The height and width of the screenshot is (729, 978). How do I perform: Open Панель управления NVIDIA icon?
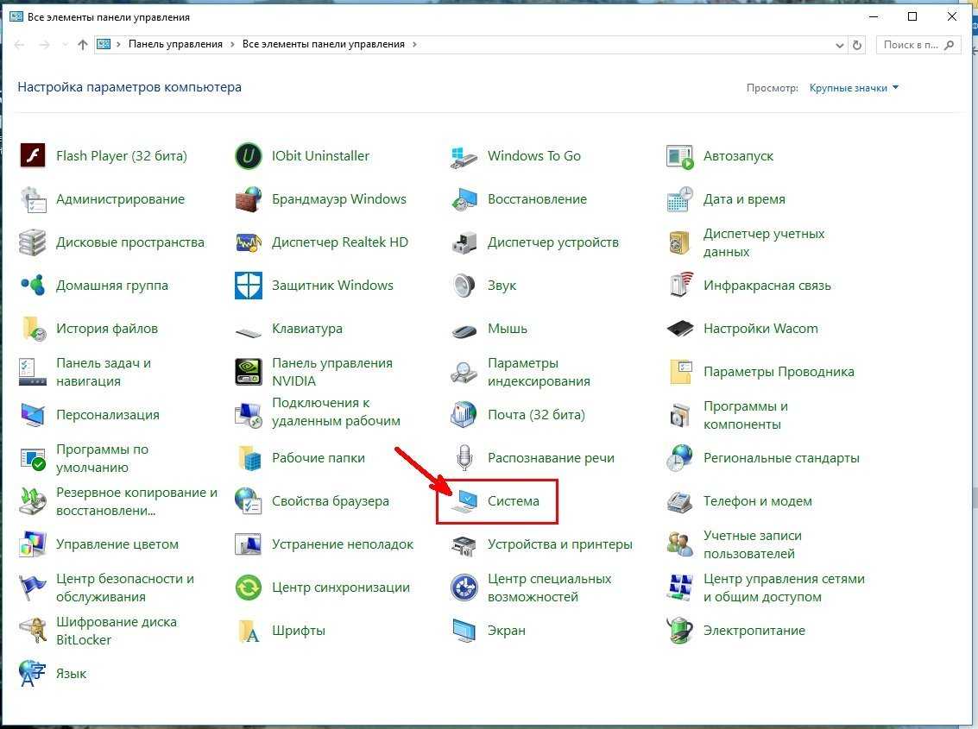point(249,372)
